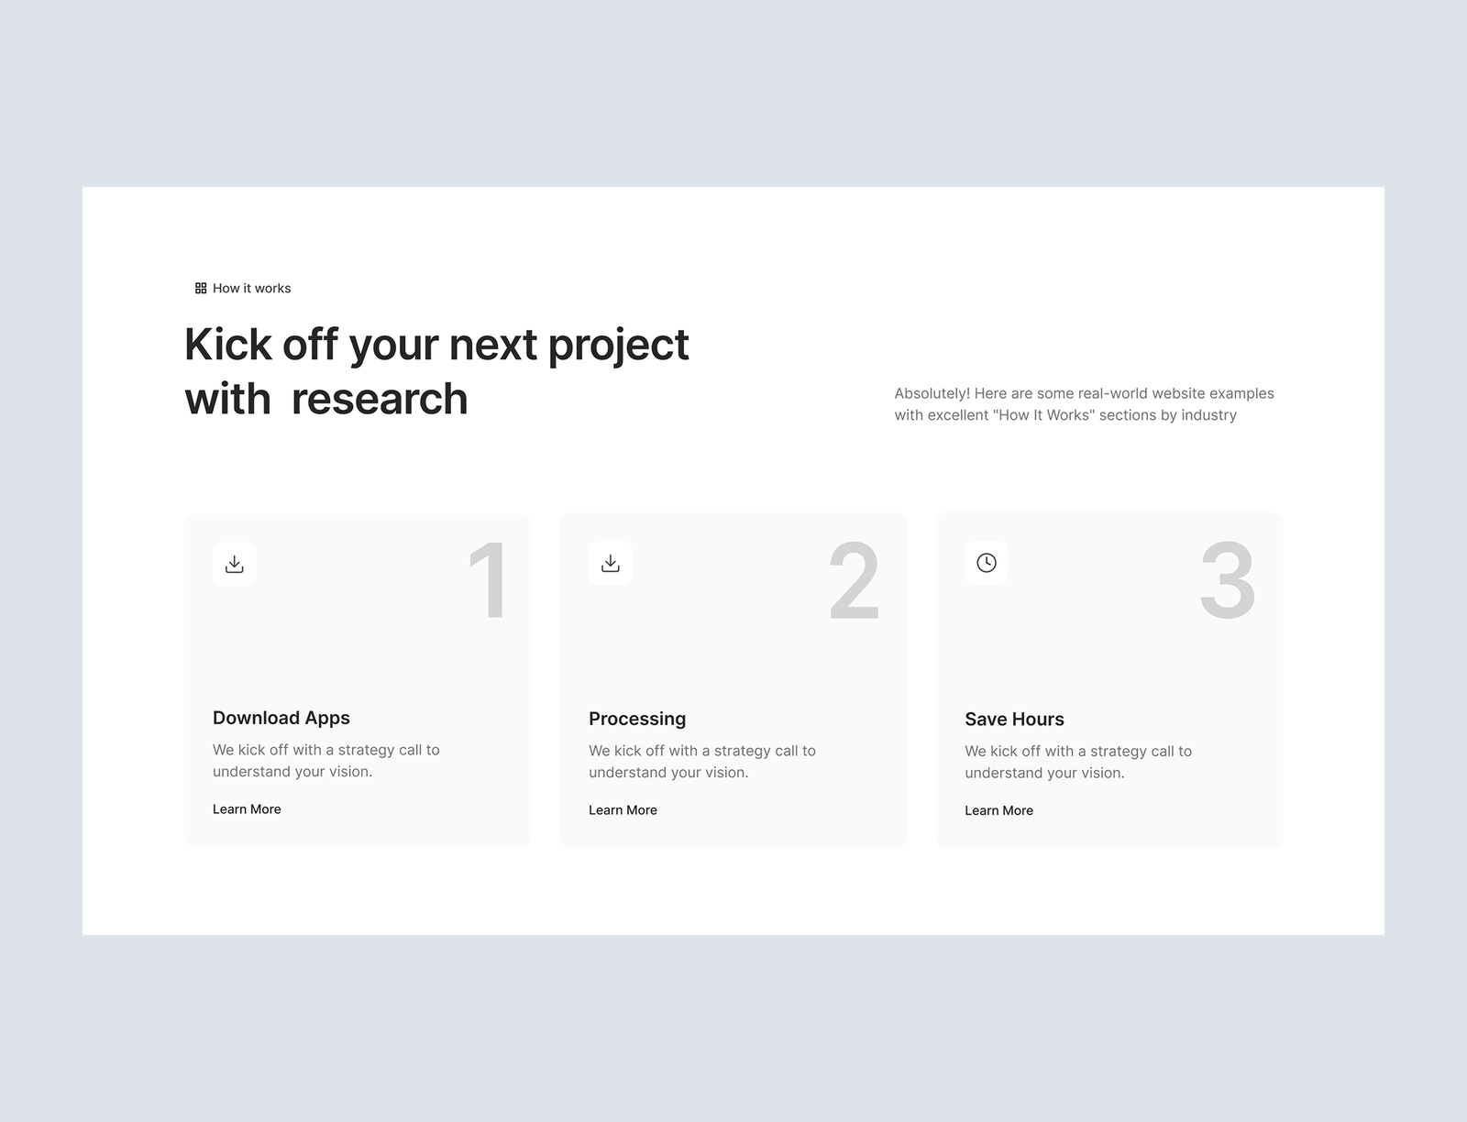
Task: Click the description text in Save Hours card
Action: tap(1078, 762)
